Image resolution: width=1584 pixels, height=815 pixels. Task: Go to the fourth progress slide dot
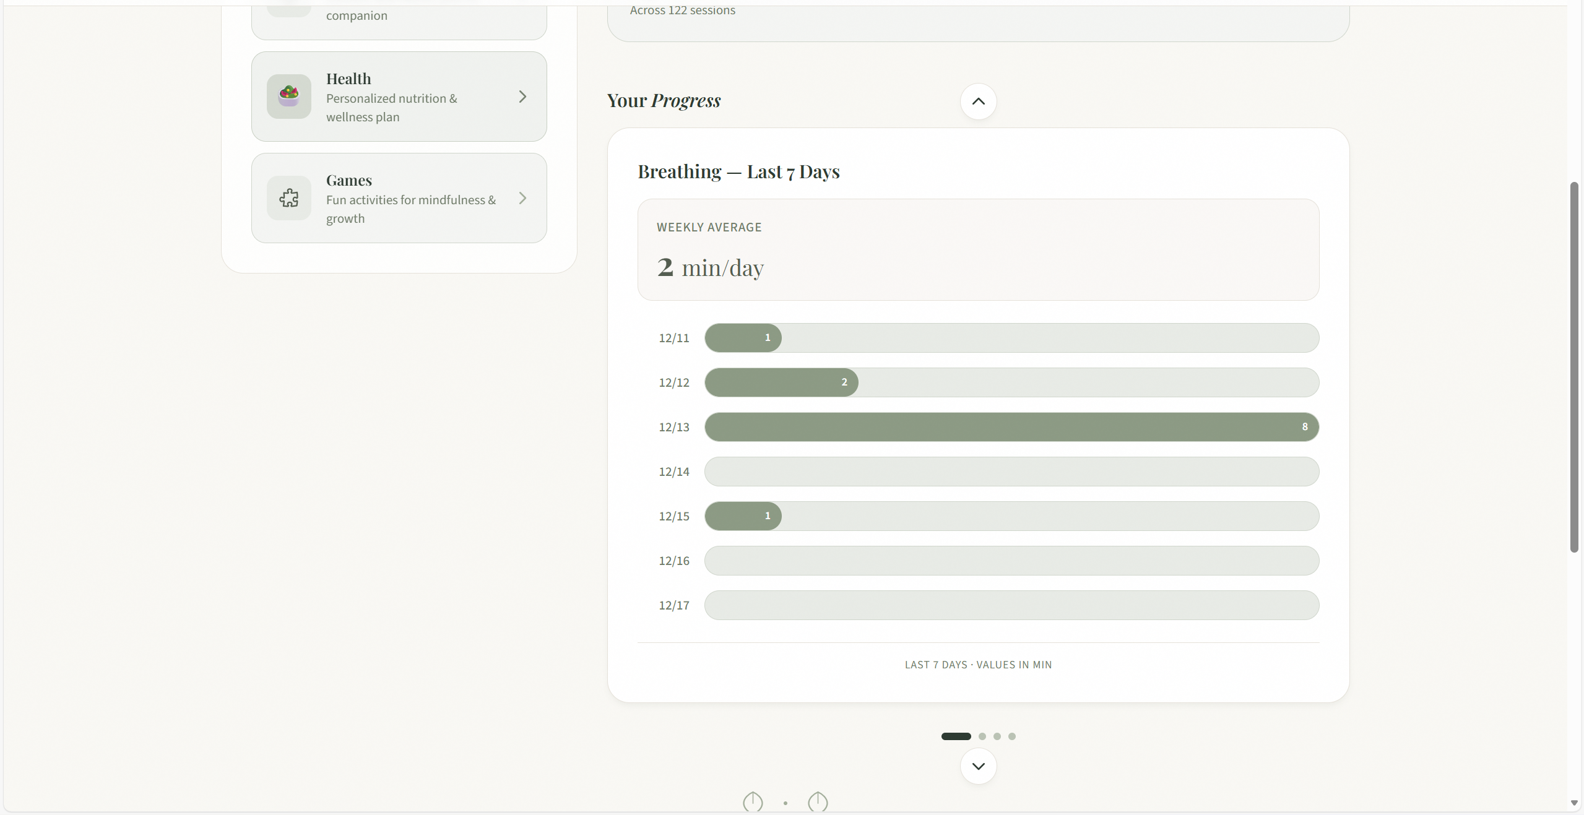[1012, 736]
